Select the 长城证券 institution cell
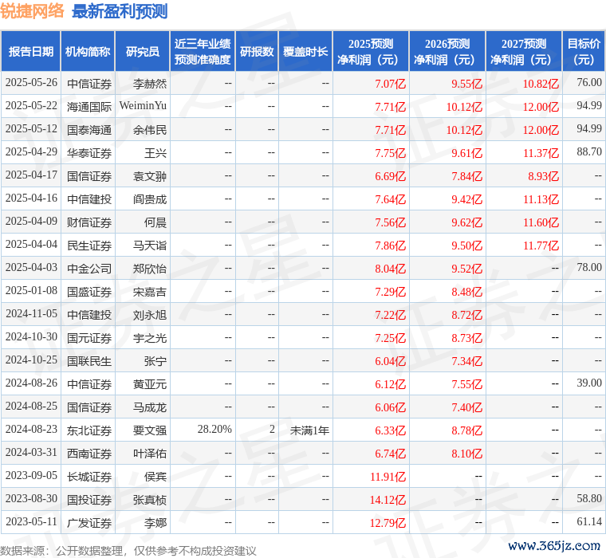Image resolution: width=606 pixels, height=558 pixels. click(x=89, y=477)
